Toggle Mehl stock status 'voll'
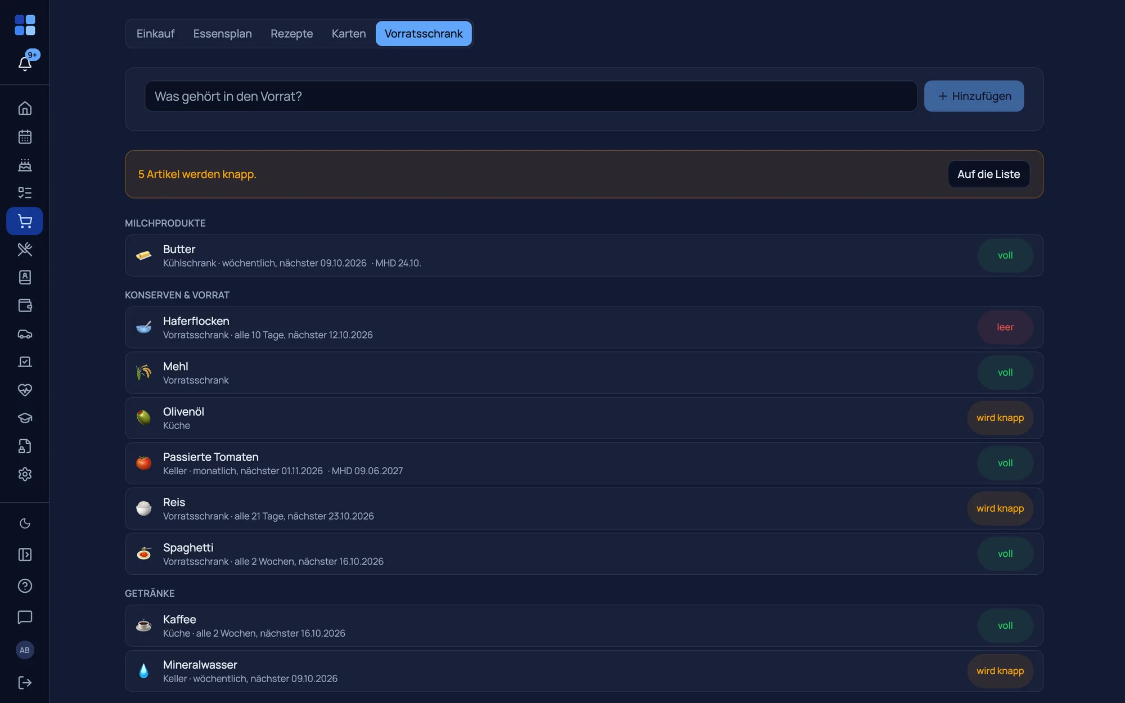 pyautogui.click(x=1005, y=373)
